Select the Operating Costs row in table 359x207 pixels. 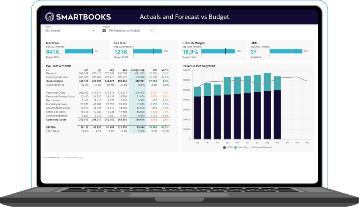pos(55,119)
